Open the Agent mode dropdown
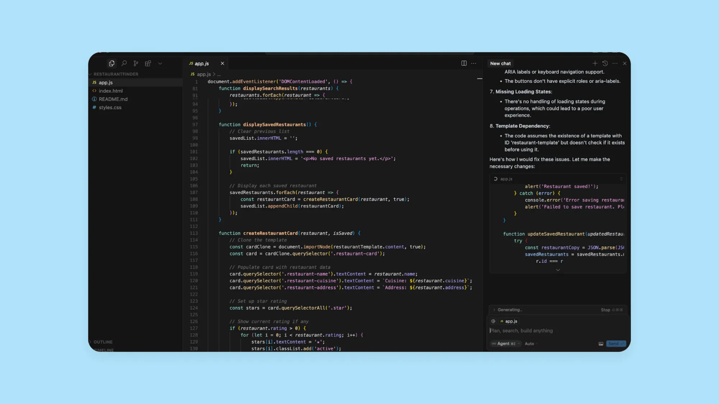Viewport: 719px width, 404px height. pos(505,344)
